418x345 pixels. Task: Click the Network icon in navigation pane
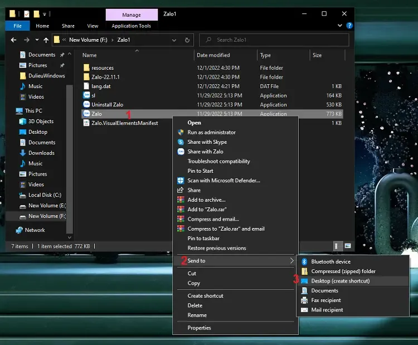[20, 230]
